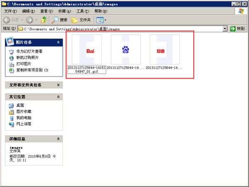Image resolution: width=249 pixels, height=187 pixels.
Task: Click the Views icon in toolbar
Action: click(100, 20)
